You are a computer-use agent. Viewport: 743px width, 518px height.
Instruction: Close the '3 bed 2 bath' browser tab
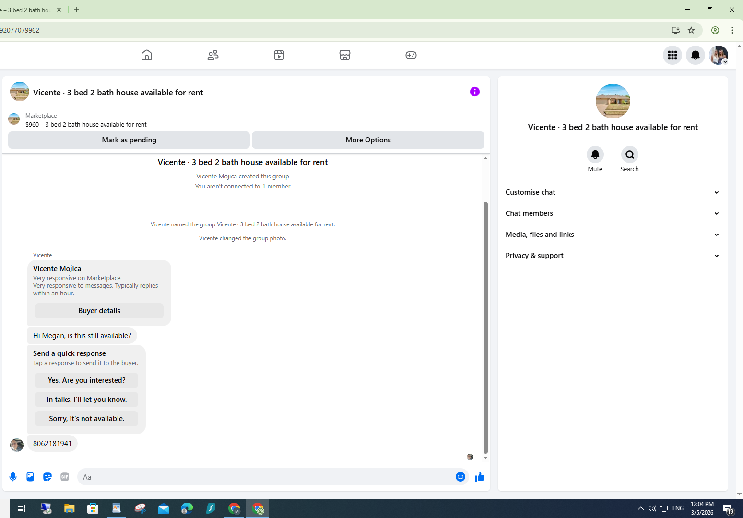point(59,10)
